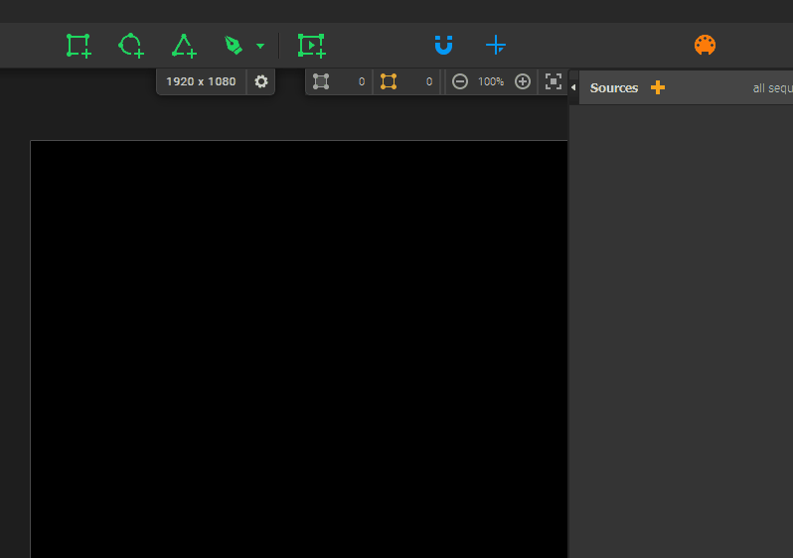Select the add triangle shape tool
Screen dimensions: 793x558
pos(184,46)
